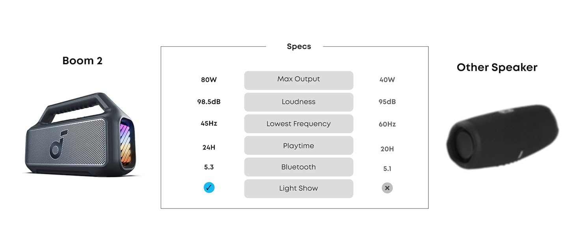
Task: Select the Max Output row label
Action: coord(298,79)
